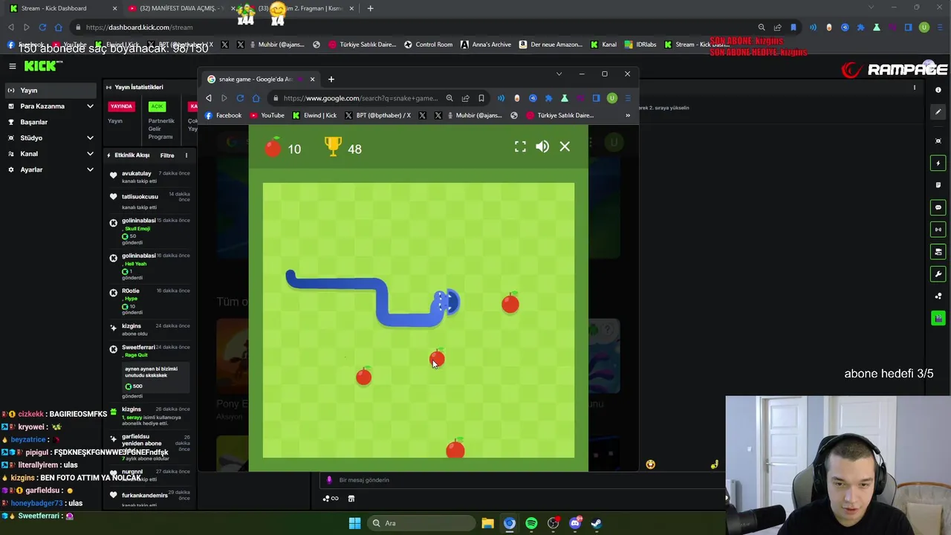Image resolution: width=951 pixels, height=535 pixels.
Task: Open Elwind | Kick bookmark in snake window
Action: [x=315, y=115]
